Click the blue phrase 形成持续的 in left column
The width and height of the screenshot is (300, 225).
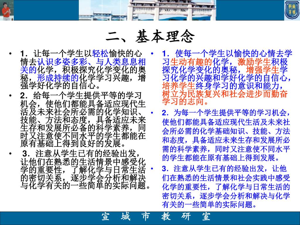(58, 78)
